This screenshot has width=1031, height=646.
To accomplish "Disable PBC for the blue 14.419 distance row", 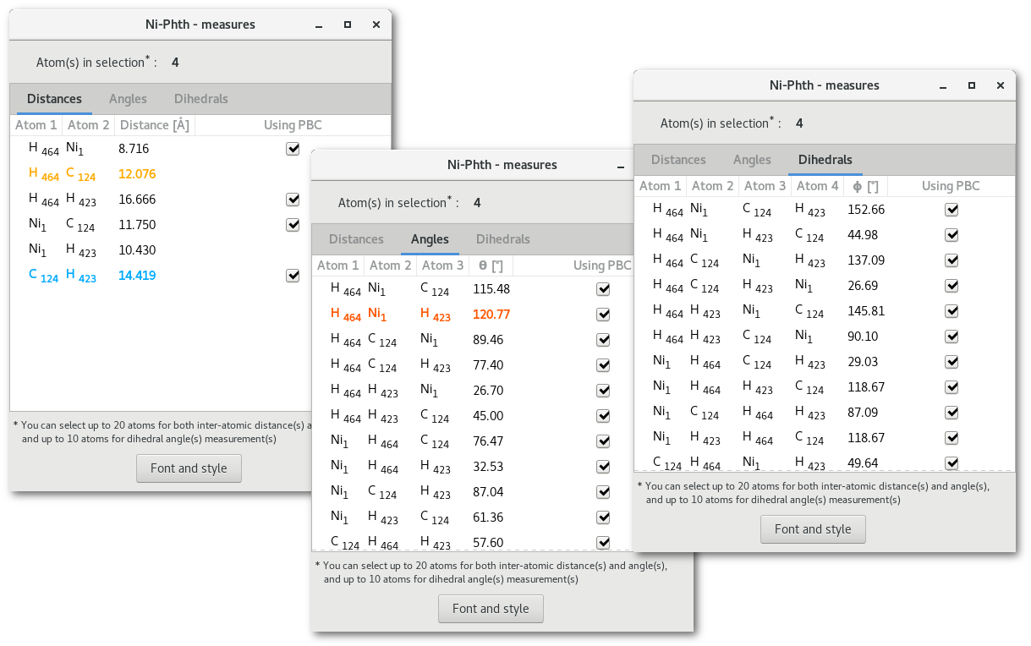I will click(x=293, y=276).
